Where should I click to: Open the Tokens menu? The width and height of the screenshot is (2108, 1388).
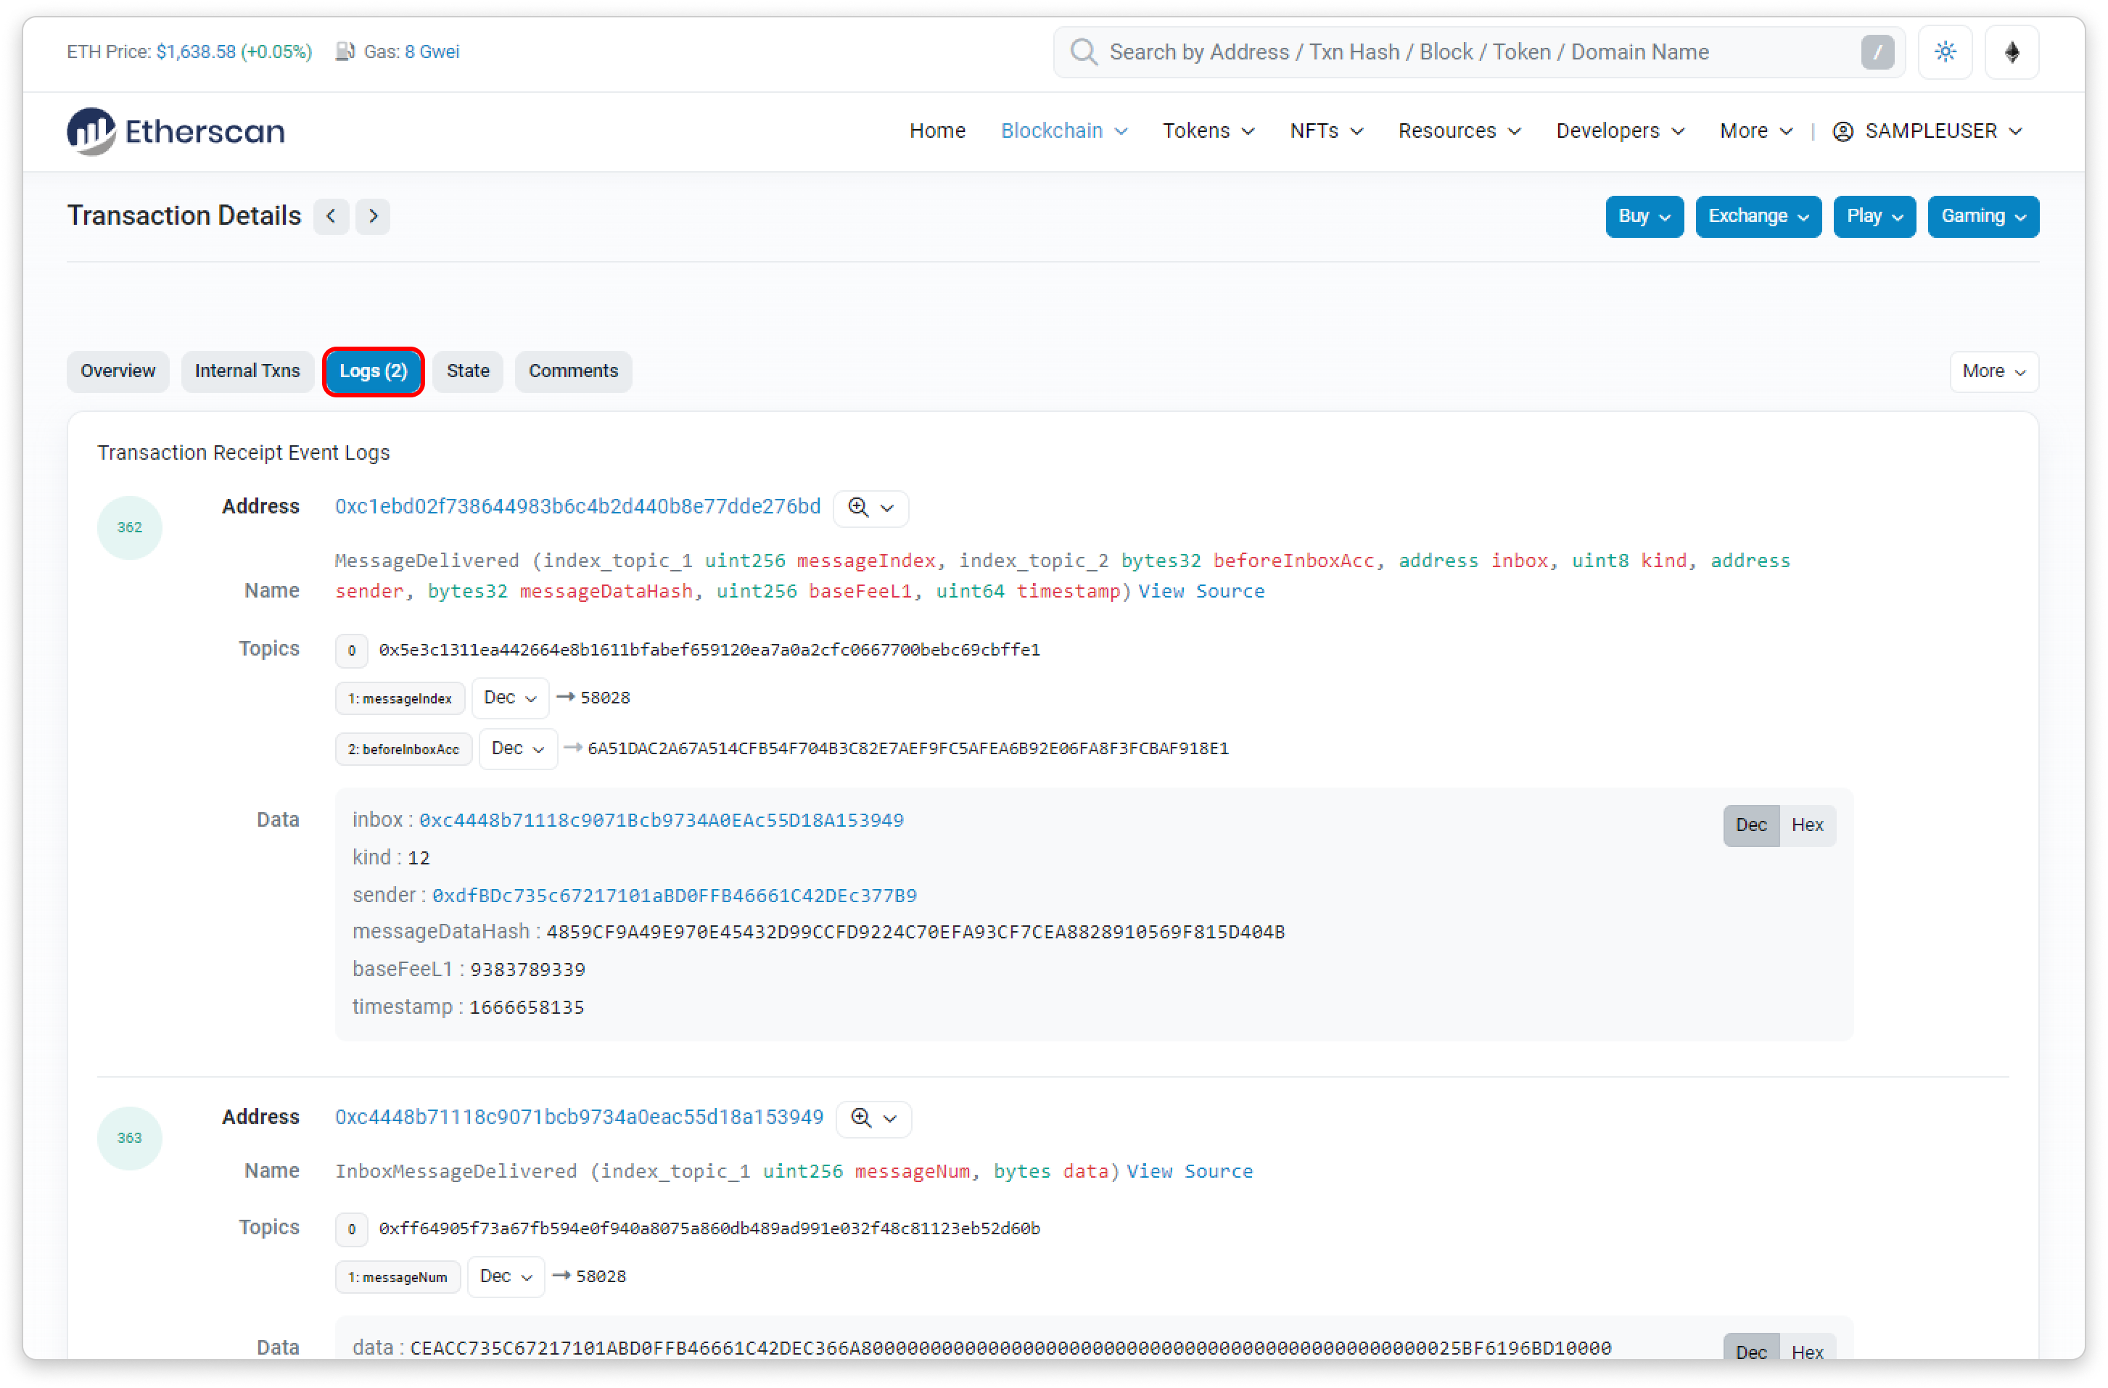1208,131
